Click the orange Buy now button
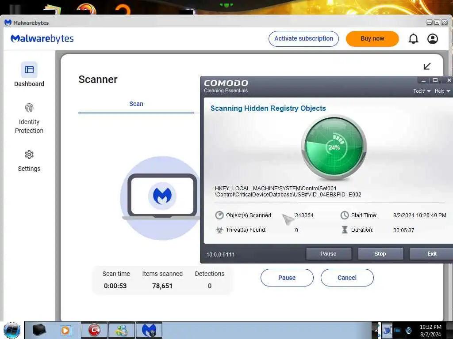453x339 pixels. pyautogui.click(x=372, y=39)
